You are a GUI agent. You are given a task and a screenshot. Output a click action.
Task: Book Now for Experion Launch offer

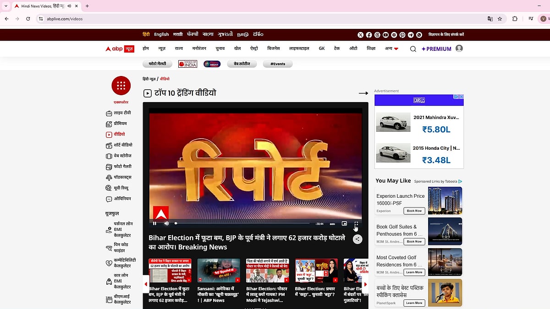point(414,211)
